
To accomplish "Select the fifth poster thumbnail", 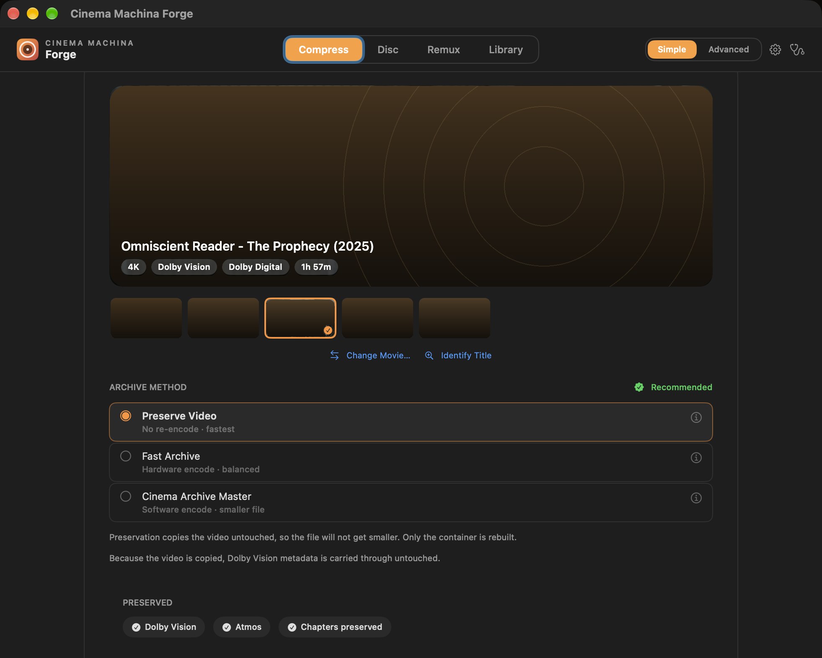I will click(x=455, y=318).
